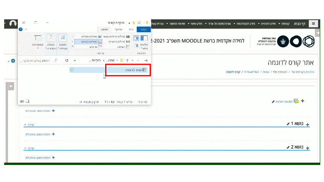Click the solid ring logo in Moodle header
Image resolution: width=324 pixels, height=182 pixels.
click(296, 41)
